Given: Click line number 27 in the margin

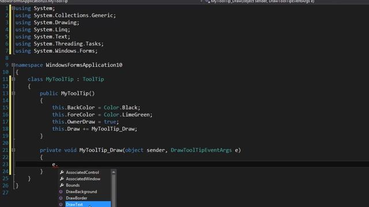Looking at the screenshot, I should (x=5, y=193).
